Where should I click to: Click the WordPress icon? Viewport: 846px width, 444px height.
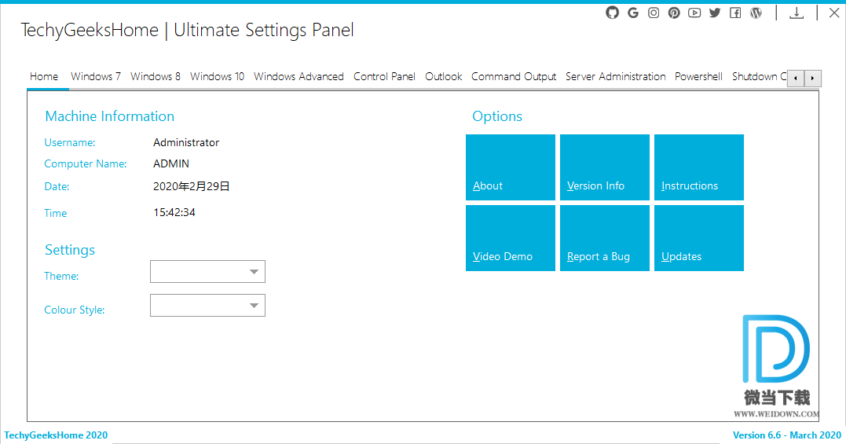click(756, 13)
